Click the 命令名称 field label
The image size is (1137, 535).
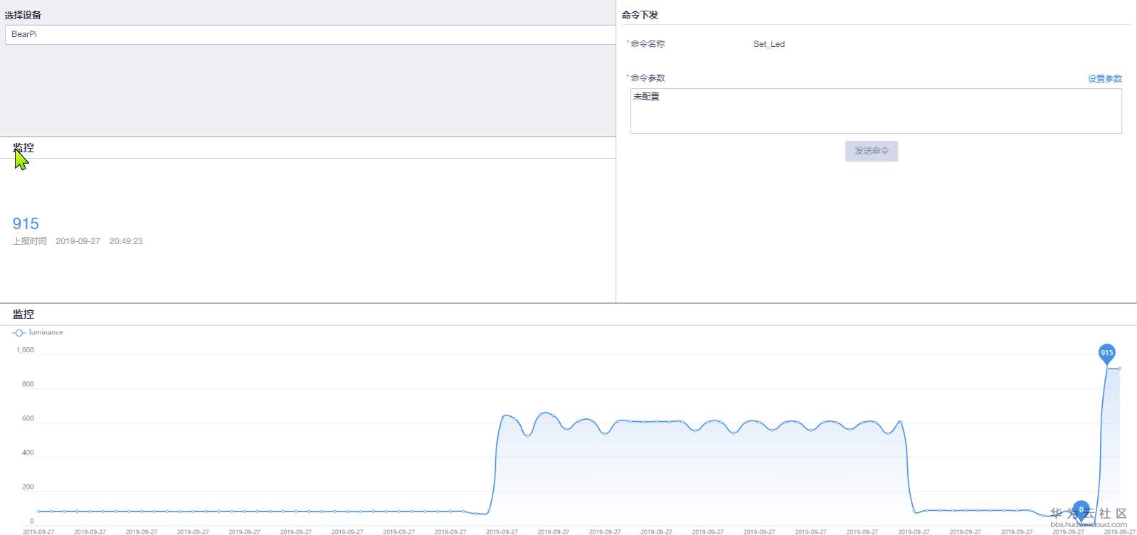pyautogui.click(x=647, y=44)
